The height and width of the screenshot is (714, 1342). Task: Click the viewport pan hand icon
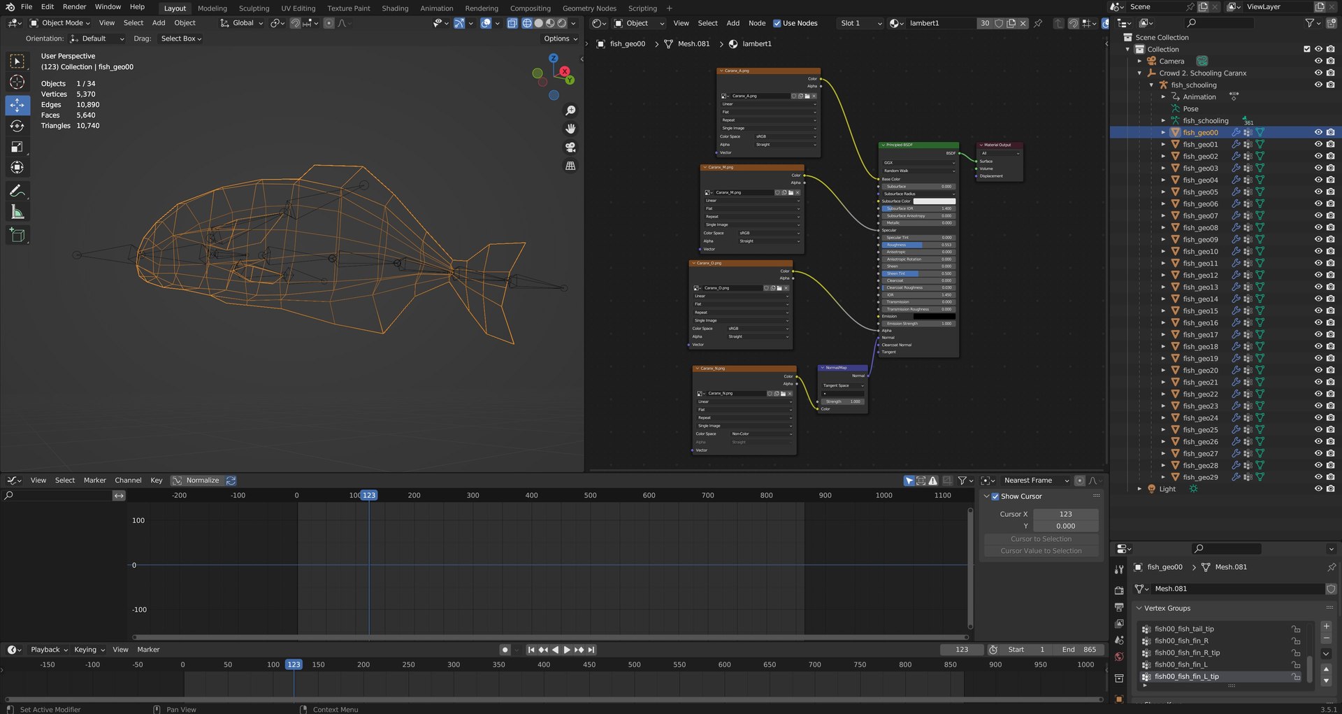coord(570,129)
